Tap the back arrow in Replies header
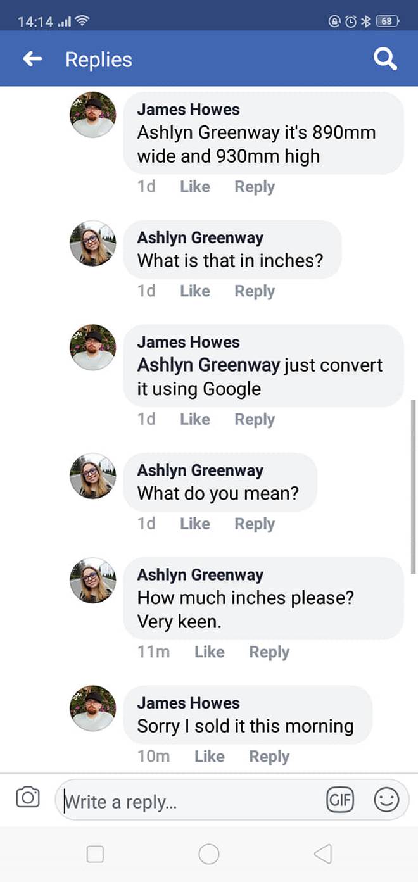The image size is (418, 882). pyautogui.click(x=32, y=60)
